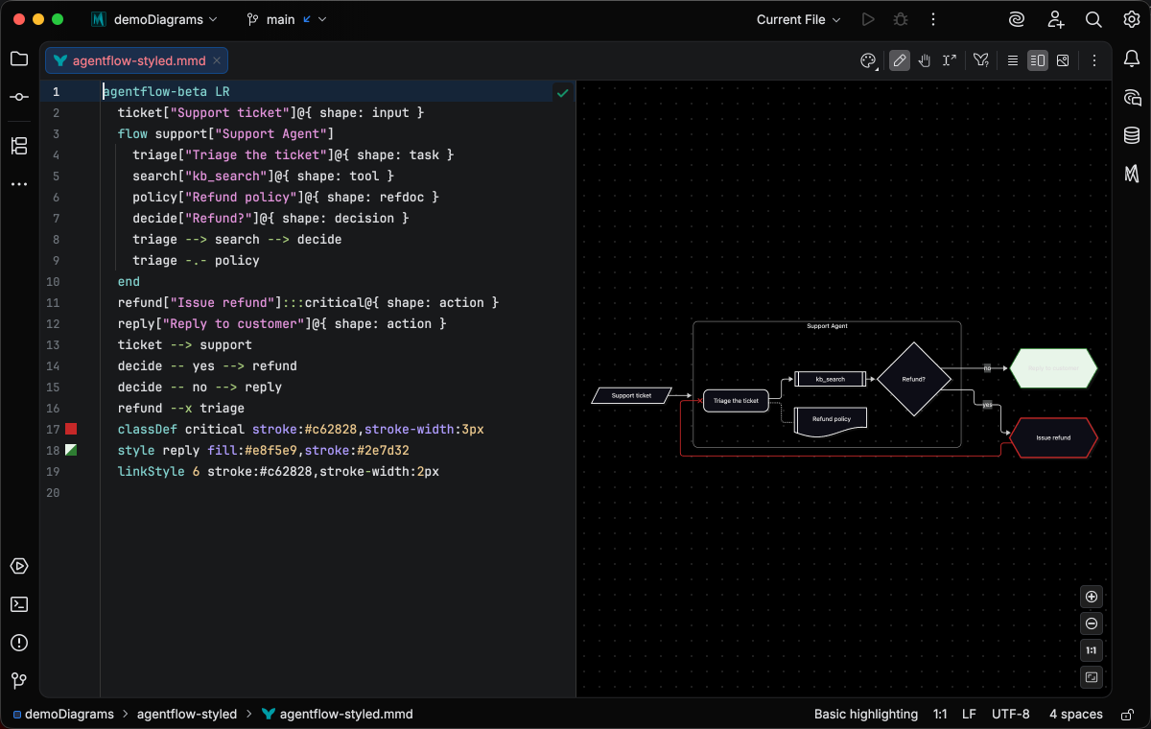Screen dimensions: 1151x729
Task: Fit diagram to preview window
Action: tap(1092, 677)
